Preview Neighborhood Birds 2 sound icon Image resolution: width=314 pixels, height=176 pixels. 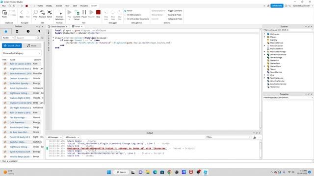click(x=5, y=68)
